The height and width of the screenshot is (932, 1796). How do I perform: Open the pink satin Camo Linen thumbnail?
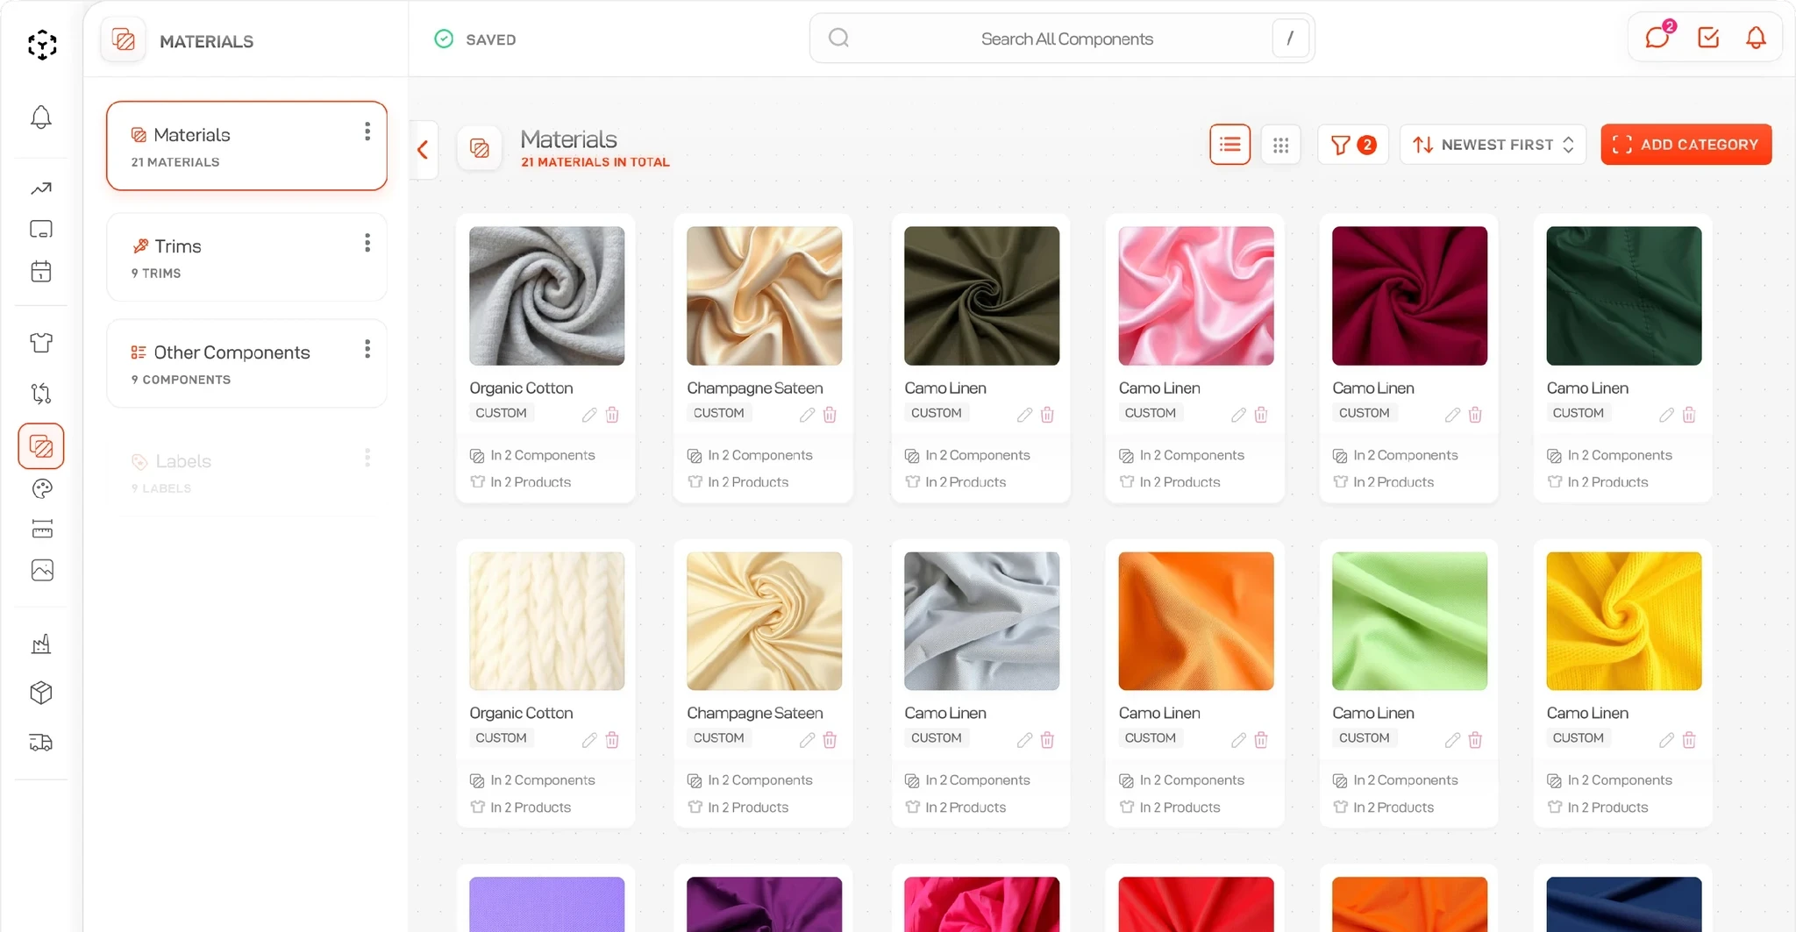1196,295
